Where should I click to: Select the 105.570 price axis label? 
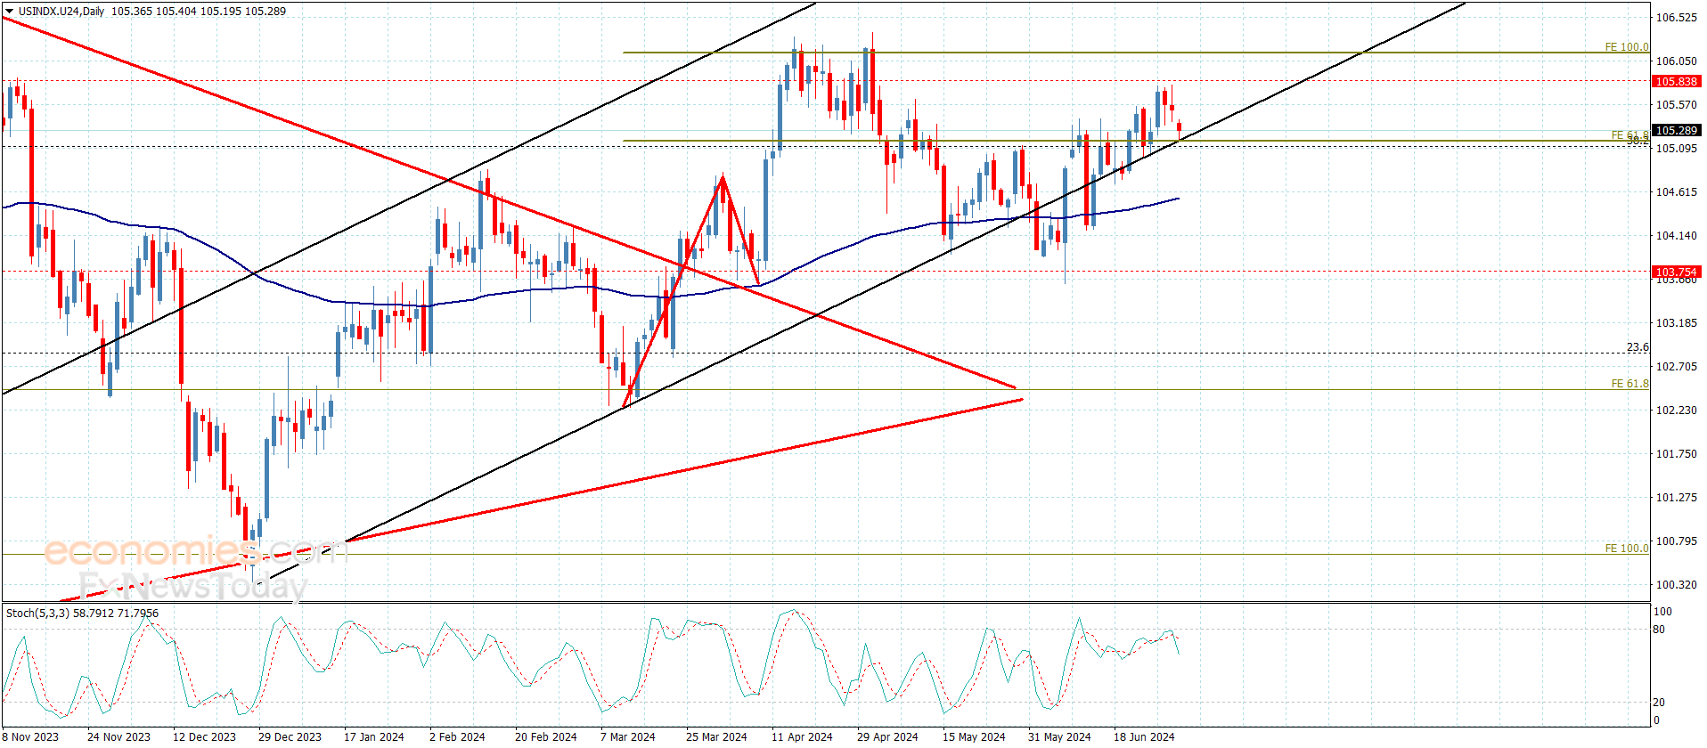click(1676, 105)
